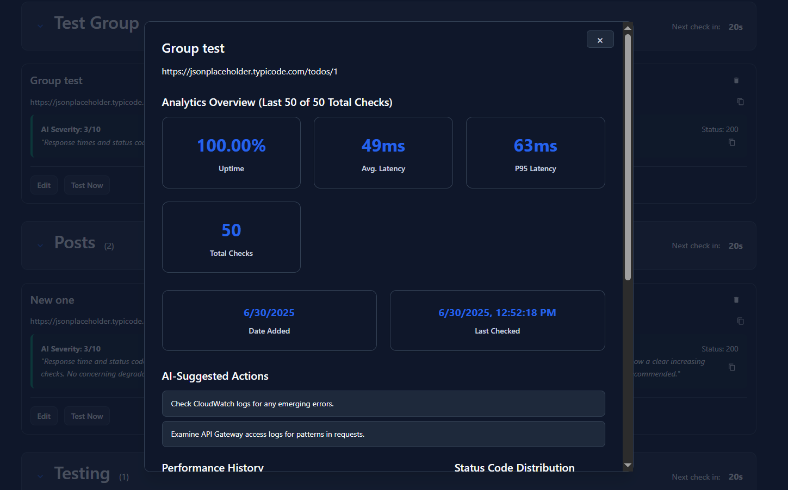Click the AI-Suggested Actions heading
Viewport: 788px width, 490px height.
[x=215, y=376]
